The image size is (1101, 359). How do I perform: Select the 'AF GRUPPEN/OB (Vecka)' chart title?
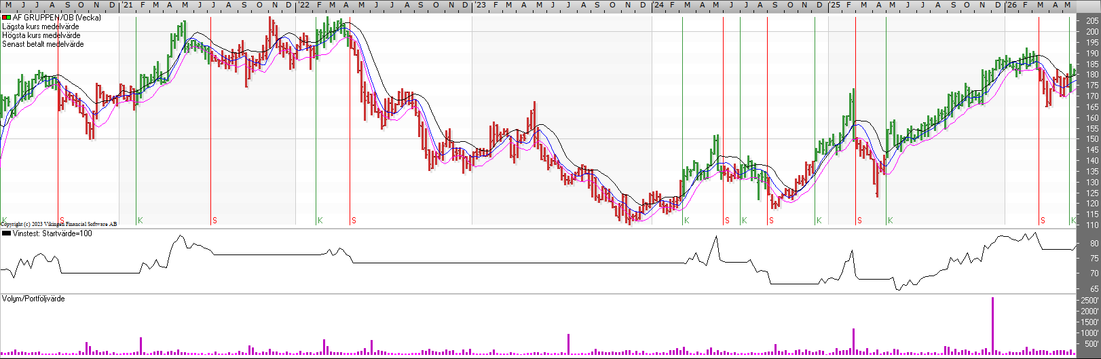point(56,18)
